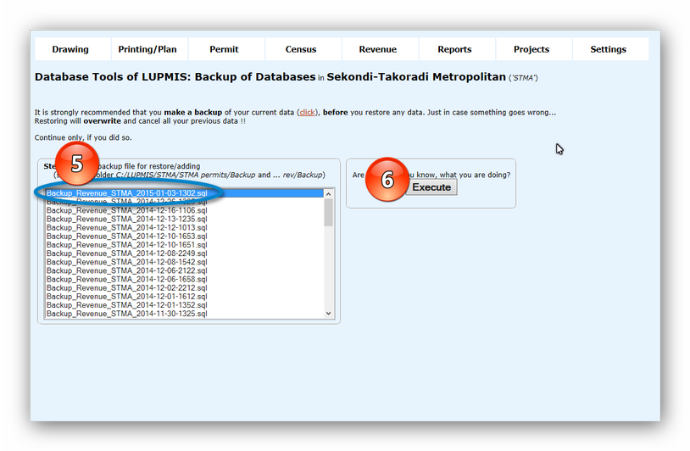Click the backup list scroll-up arrow
Viewport: 690px width, 451px height.
(328, 194)
